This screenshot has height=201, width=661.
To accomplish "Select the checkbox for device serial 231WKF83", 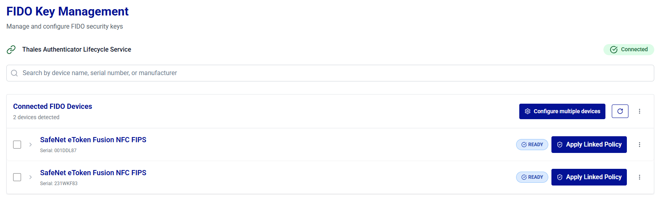I will (17, 177).
